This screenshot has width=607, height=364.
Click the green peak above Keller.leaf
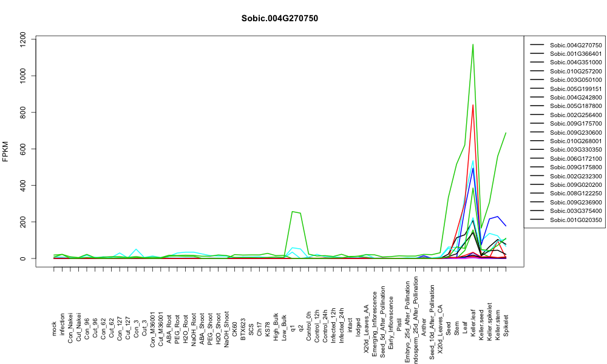473,45
